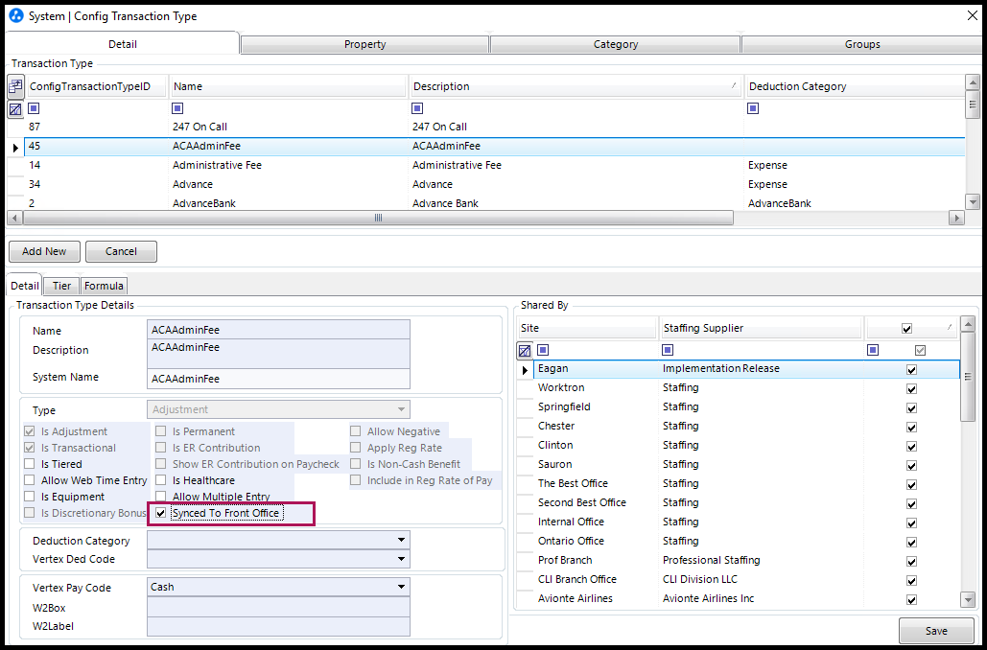Click the column chooser icon in Transaction Type grid
987x650 pixels.
(15, 86)
